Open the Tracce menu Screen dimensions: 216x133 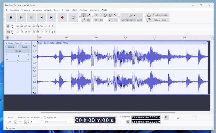pyautogui.click(x=57, y=10)
